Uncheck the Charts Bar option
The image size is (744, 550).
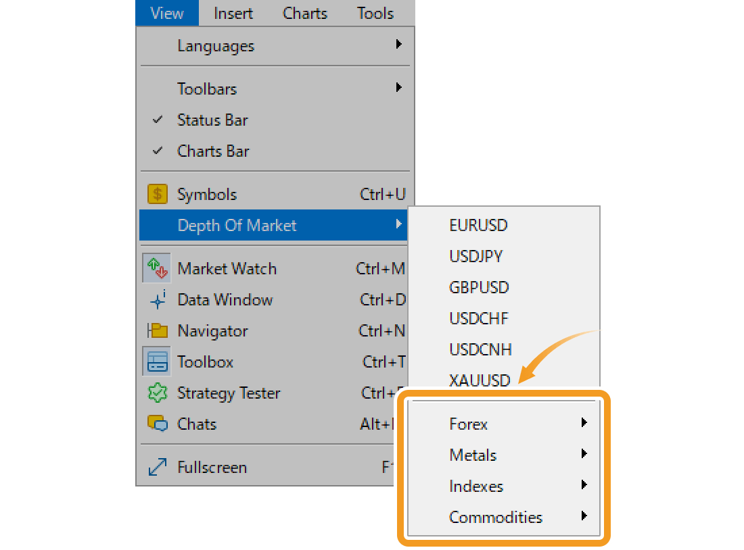tap(157, 151)
